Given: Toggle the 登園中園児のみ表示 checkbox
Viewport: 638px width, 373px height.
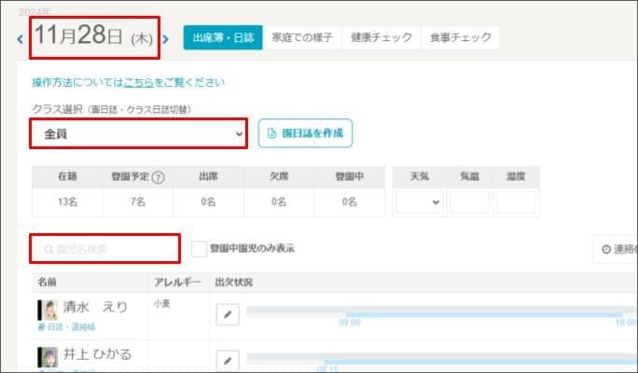Looking at the screenshot, I should pyautogui.click(x=199, y=249).
